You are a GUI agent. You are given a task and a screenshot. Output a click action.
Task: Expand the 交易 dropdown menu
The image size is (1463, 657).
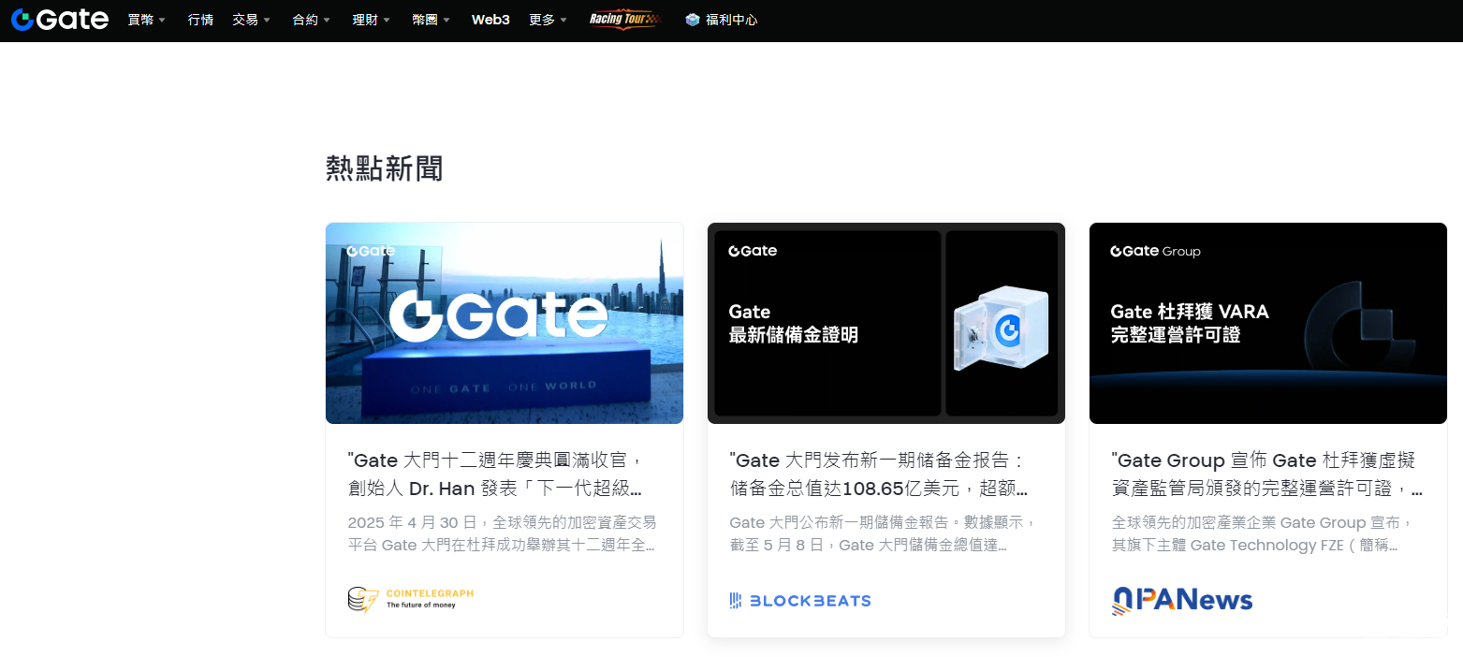(251, 20)
